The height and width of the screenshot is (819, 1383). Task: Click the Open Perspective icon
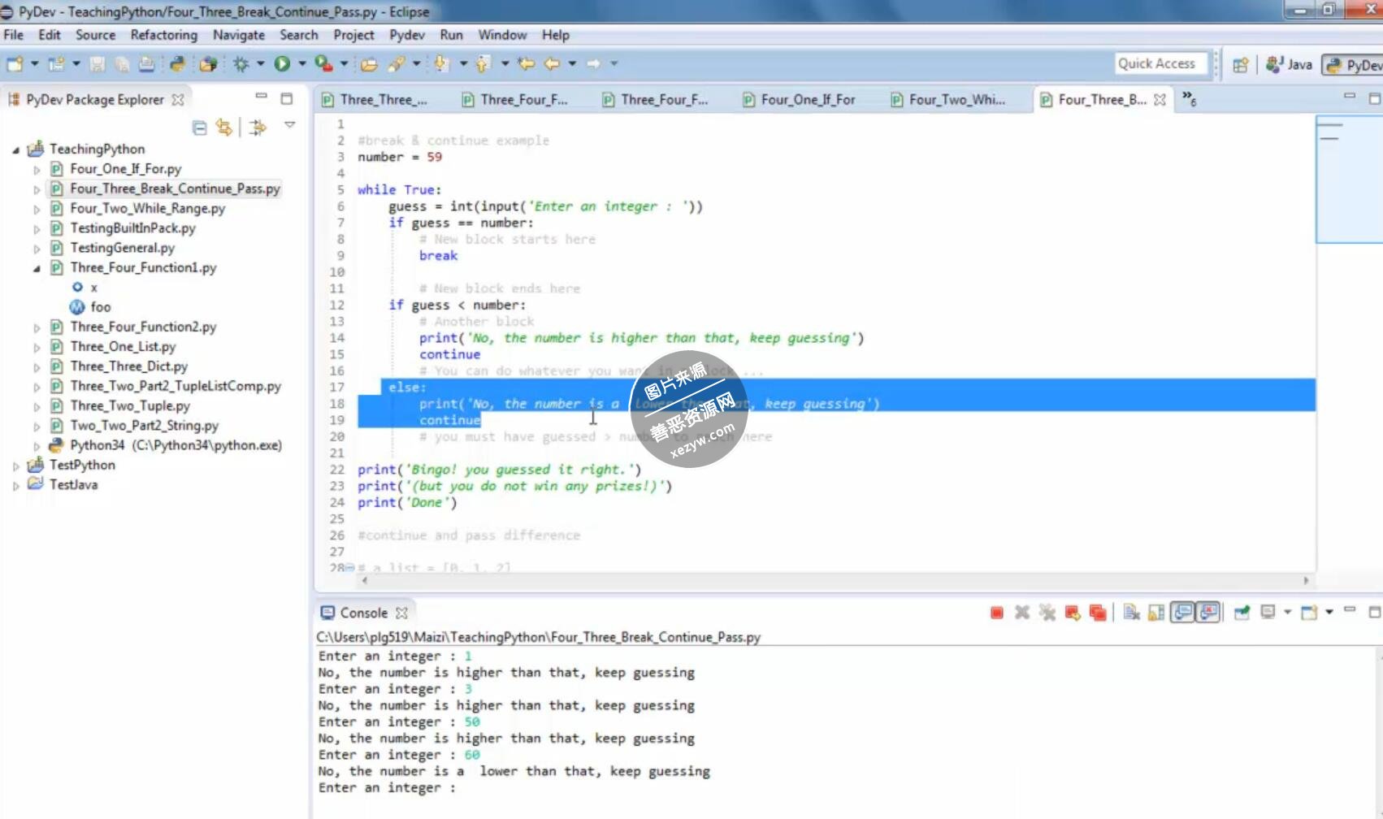tap(1240, 65)
